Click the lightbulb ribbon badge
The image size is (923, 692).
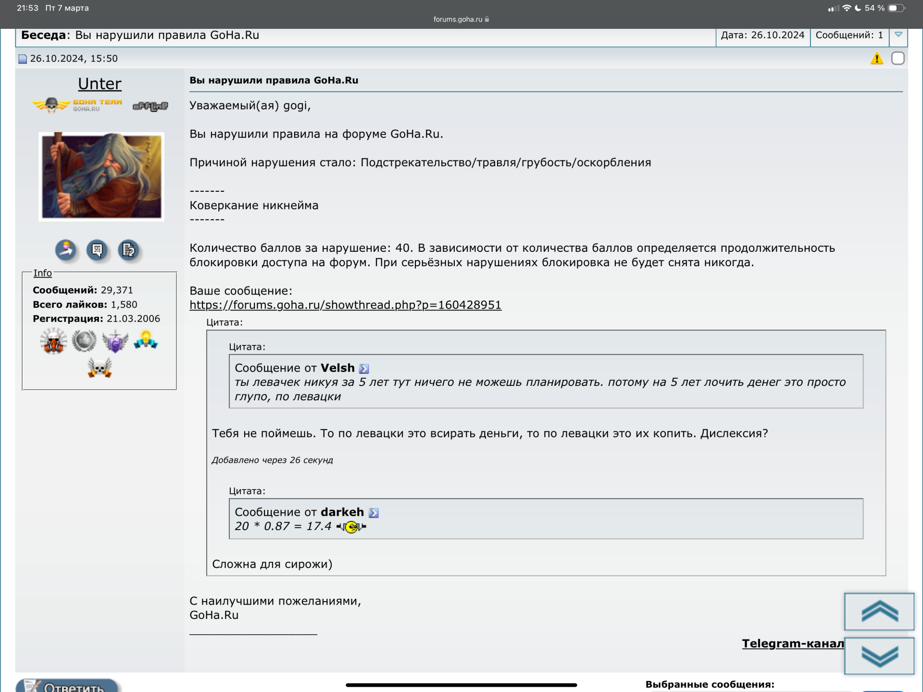click(146, 340)
